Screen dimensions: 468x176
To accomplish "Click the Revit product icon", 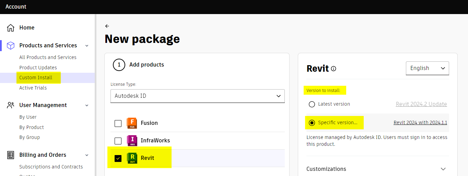I will pyautogui.click(x=132, y=158).
